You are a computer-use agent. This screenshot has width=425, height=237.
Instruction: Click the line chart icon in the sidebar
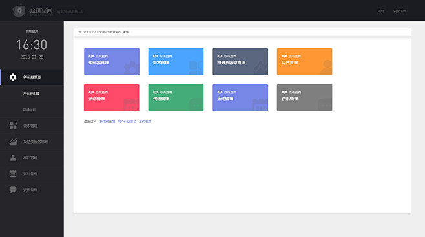[x=13, y=142]
